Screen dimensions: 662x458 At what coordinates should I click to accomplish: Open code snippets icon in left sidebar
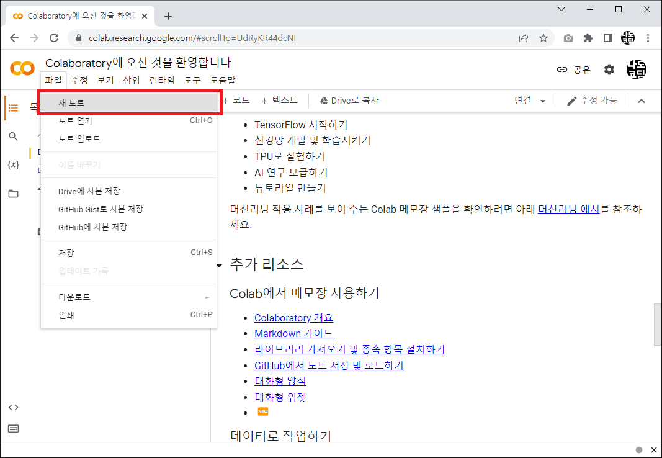pyautogui.click(x=13, y=407)
